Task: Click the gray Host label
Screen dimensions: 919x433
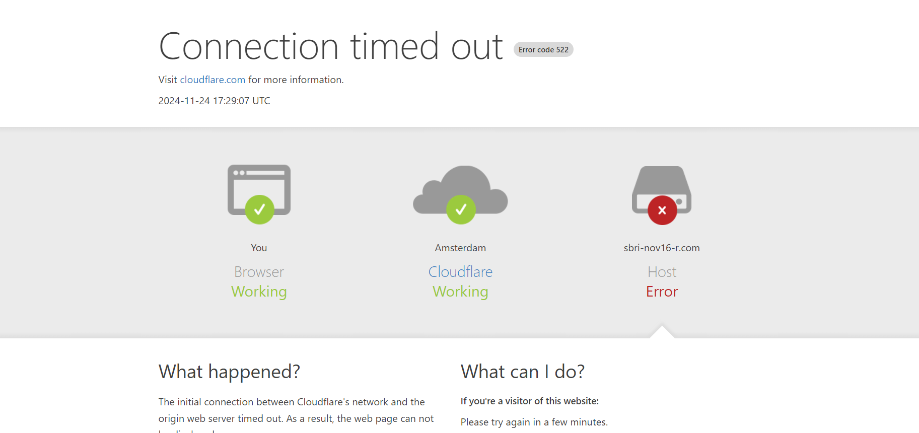Action: (x=662, y=272)
